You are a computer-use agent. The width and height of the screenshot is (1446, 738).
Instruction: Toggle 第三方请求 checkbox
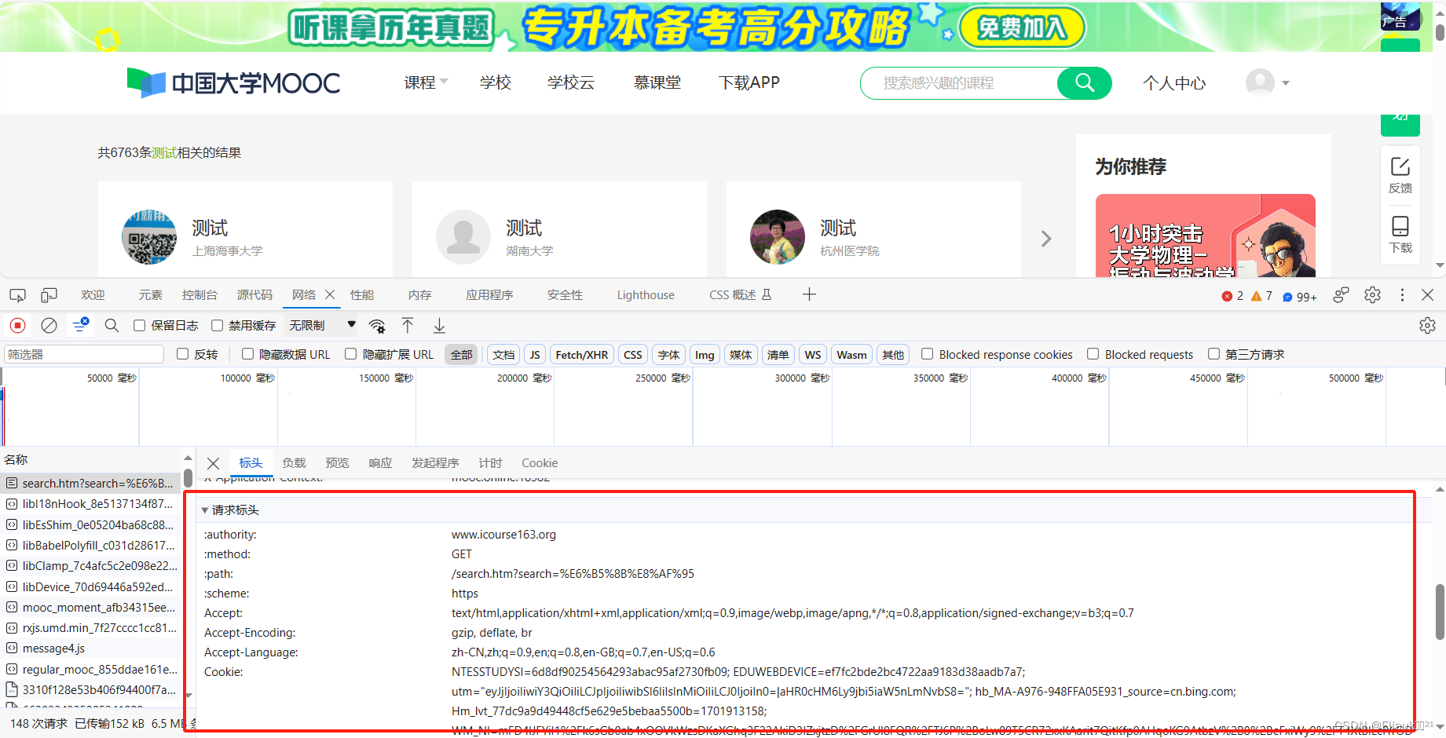(x=1214, y=354)
